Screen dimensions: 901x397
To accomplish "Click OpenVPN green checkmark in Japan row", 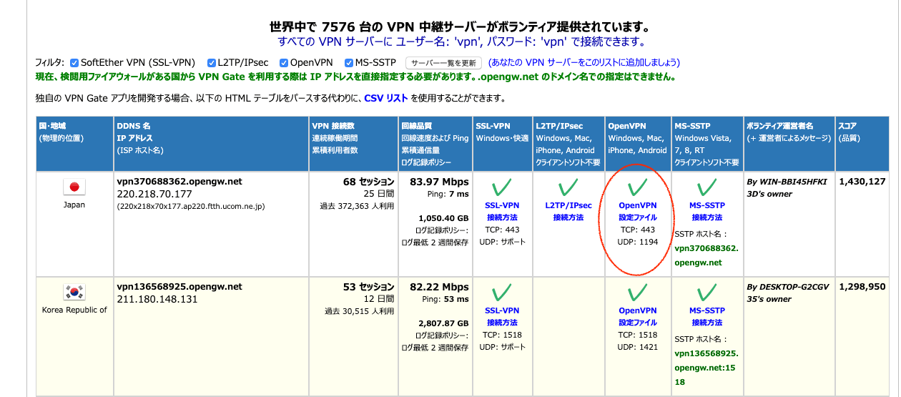I will pyautogui.click(x=637, y=189).
